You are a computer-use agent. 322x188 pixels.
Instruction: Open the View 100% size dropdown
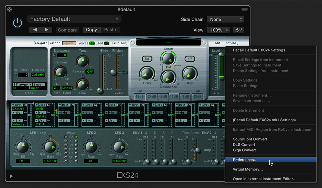click(x=218, y=30)
